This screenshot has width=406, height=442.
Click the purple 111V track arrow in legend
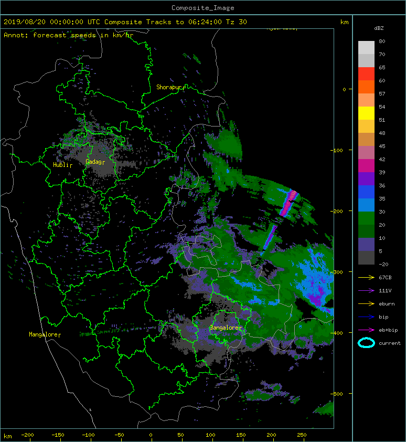pos(366,291)
